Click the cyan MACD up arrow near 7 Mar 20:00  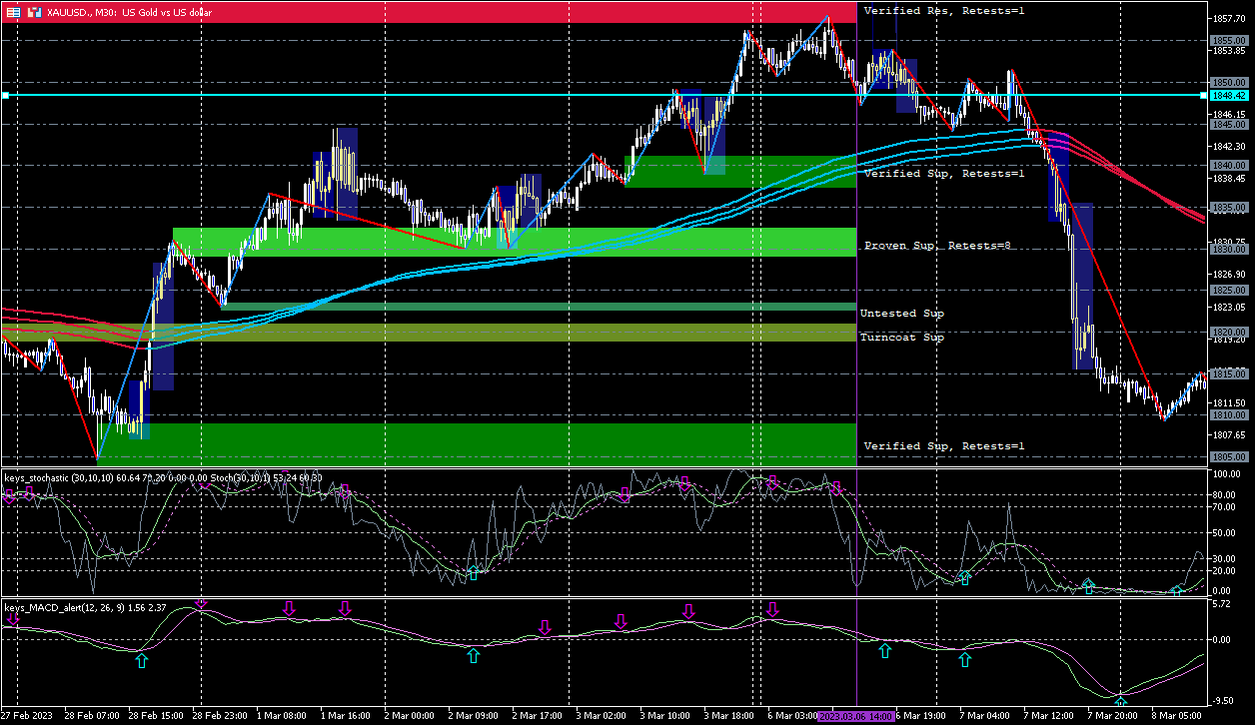point(1120,702)
